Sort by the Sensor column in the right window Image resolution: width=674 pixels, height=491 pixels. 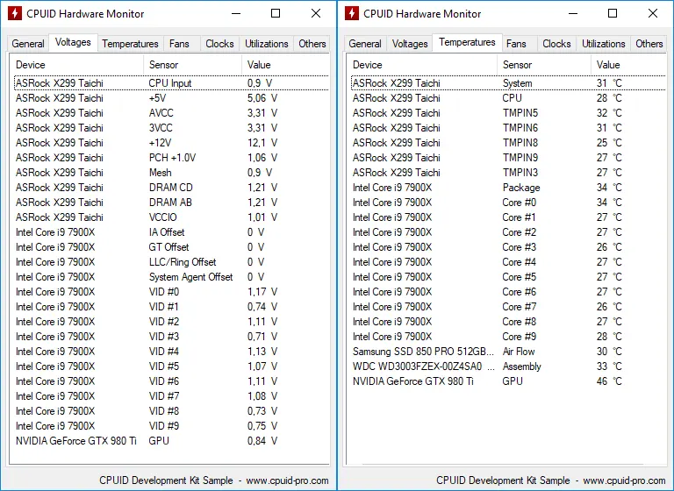pyautogui.click(x=543, y=65)
